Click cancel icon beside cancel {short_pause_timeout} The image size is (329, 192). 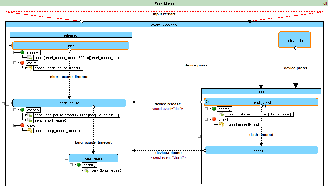(30, 68)
